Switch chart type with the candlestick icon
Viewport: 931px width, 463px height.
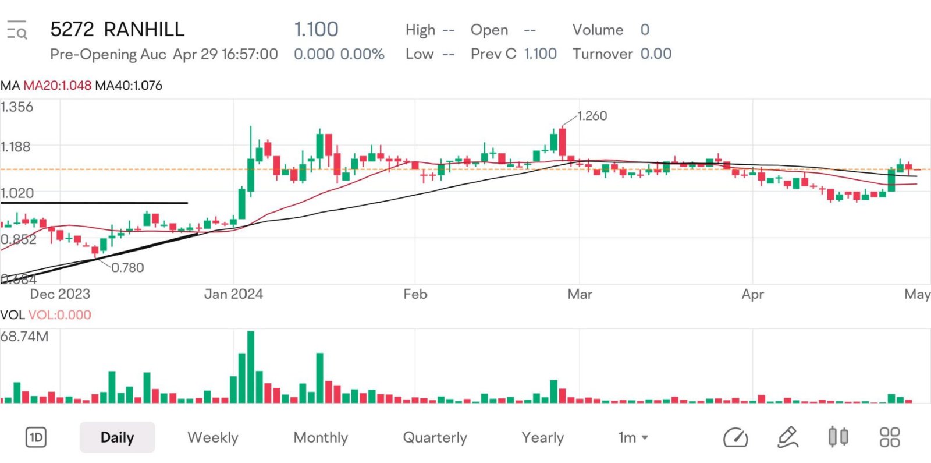pos(838,437)
